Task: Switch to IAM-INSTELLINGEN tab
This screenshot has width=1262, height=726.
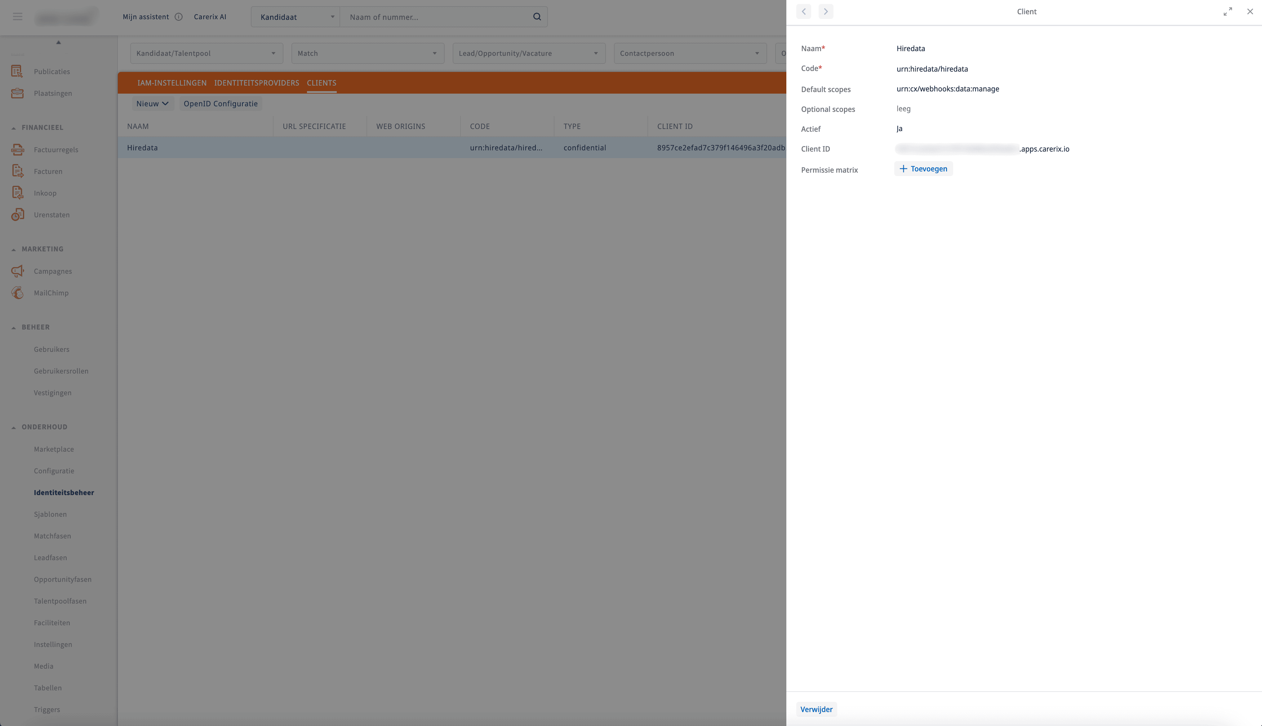Action: pyautogui.click(x=172, y=83)
